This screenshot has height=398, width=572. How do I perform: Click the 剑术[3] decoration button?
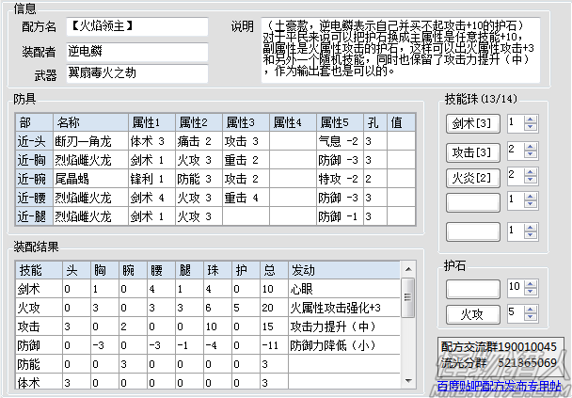[471, 123]
